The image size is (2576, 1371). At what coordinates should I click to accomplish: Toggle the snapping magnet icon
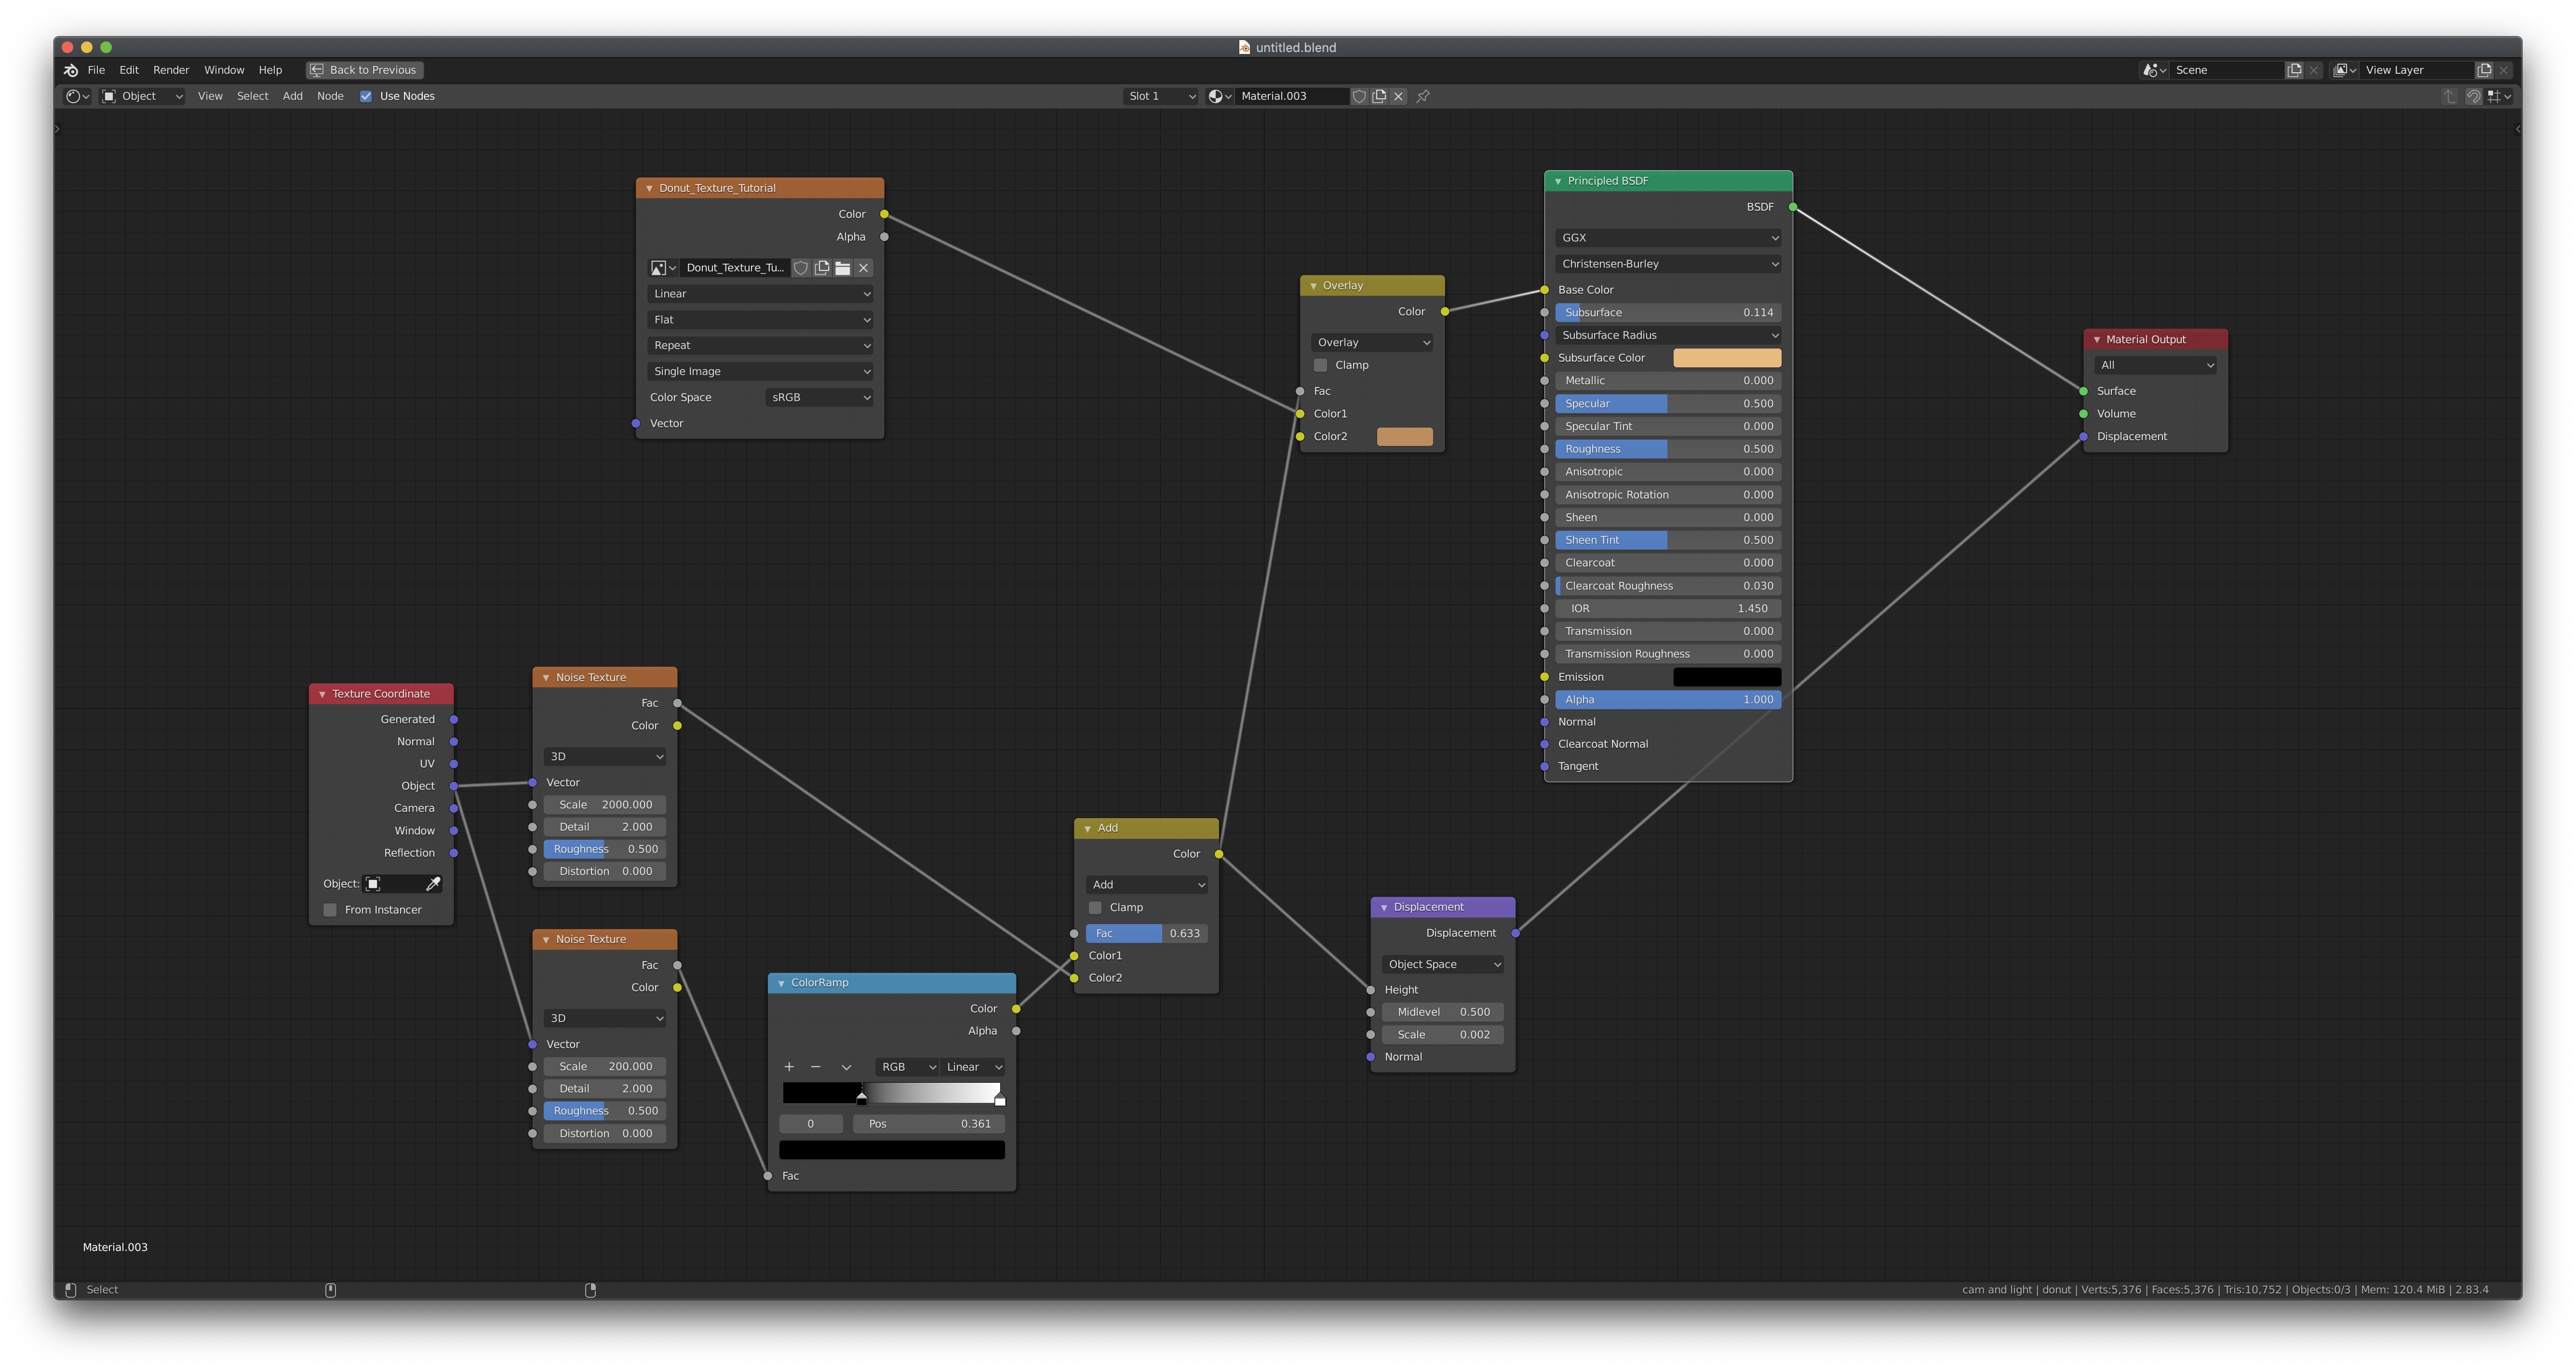point(2473,96)
